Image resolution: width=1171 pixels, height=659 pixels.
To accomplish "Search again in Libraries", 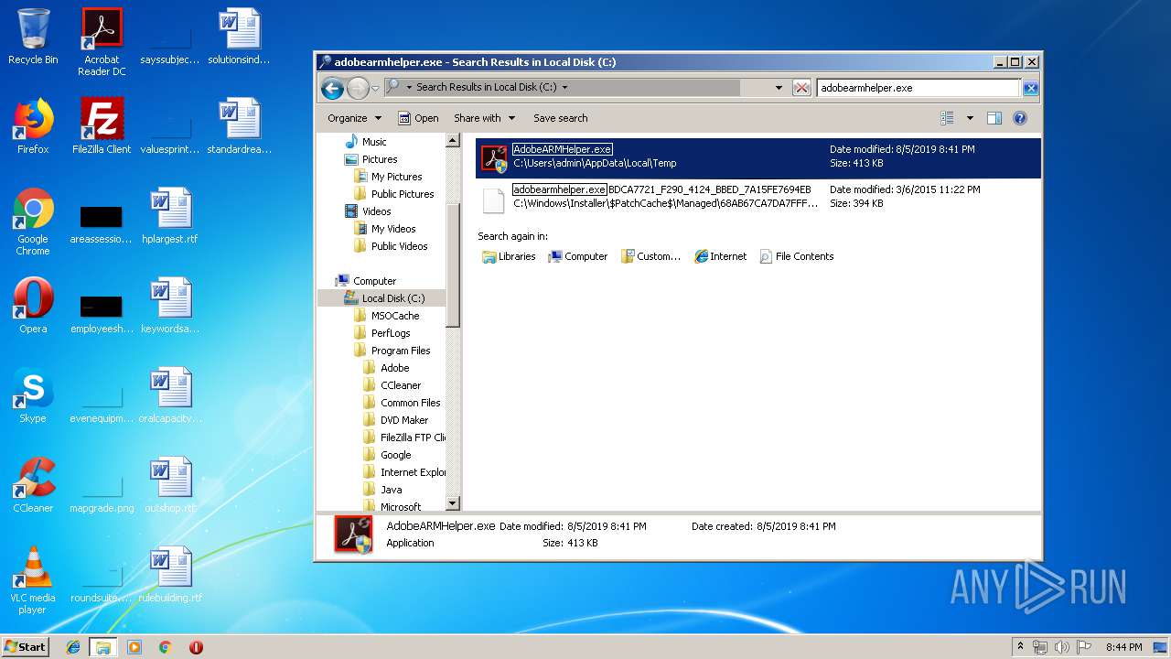I will 509,256.
